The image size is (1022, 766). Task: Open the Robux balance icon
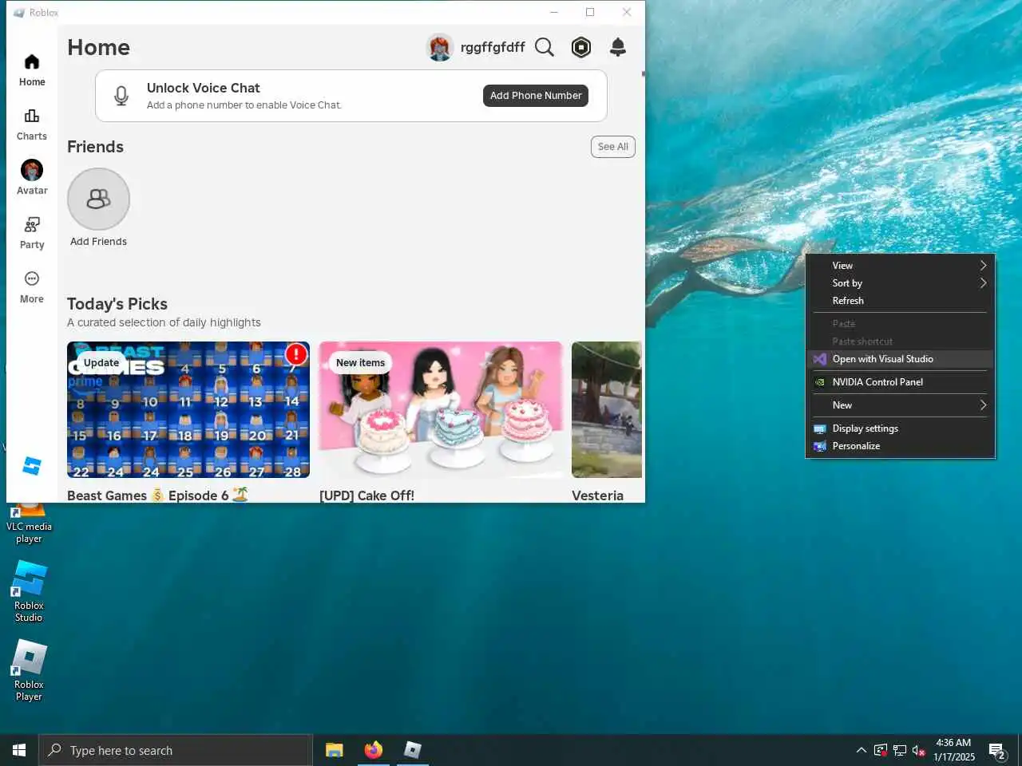(581, 48)
